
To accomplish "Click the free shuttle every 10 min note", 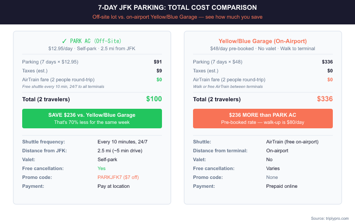I will 63,86.
